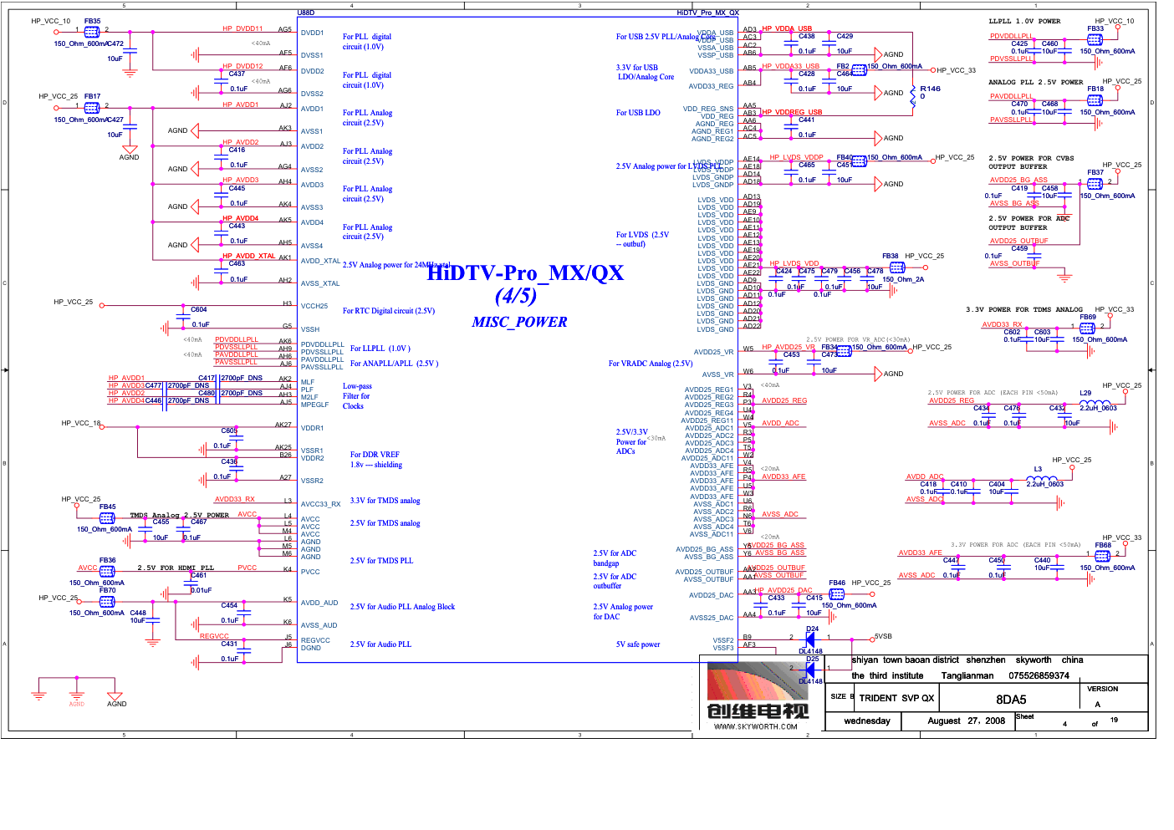Click the FB2 ferrite bead symbol
This screenshot has height=830, width=1174.
(x=859, y=70)
